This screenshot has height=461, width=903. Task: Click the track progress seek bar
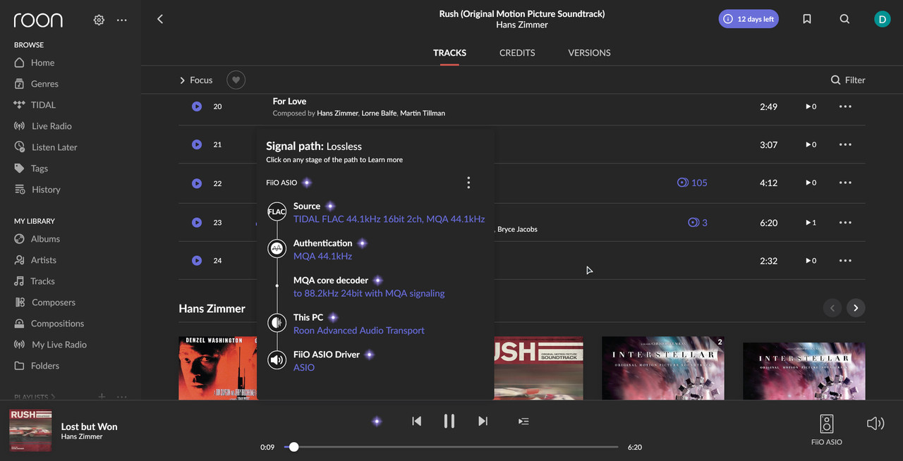click(x=451, y=447)
